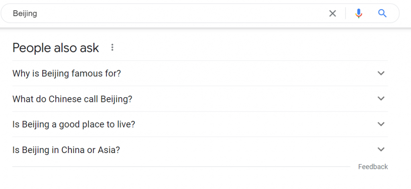The width and height of the screenshot is (411, 189).
Task: Click the vertical divider between X and microphone
Action: (346, 13)
